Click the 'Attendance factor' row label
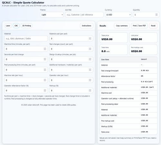The width and height of the screenshot is (161, 145). pos(108,76)
